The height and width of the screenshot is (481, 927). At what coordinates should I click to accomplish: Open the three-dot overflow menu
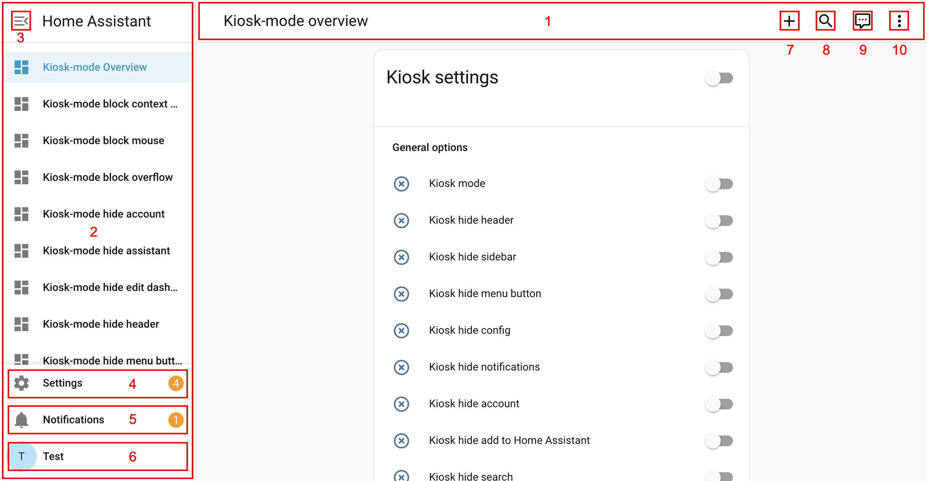[x=899, y=21]
